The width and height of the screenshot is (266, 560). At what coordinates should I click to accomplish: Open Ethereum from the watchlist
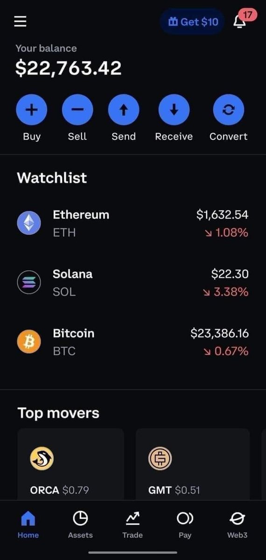[x=133, y=223]
